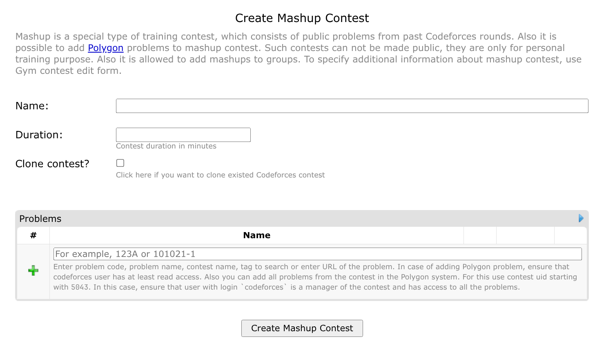This screenshot has width=595, height=352.
Task: Click the "Duration:" form label
Action: (x=39, y=135)
